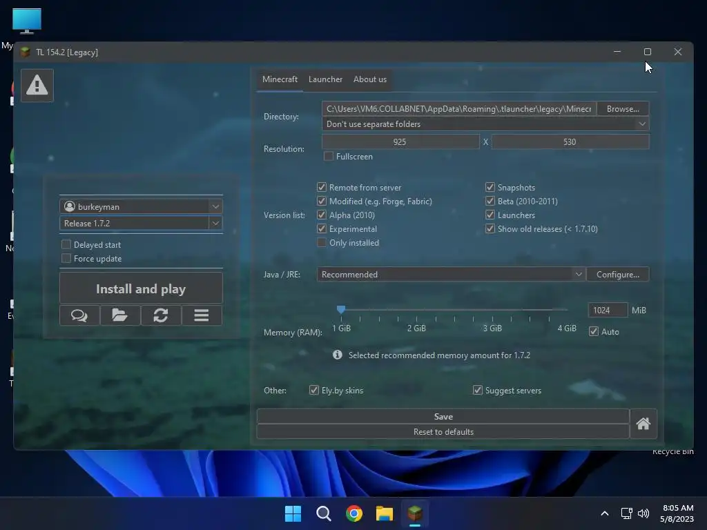Viewport: 707px width, 530px height.
Task: Launch Google Chrome from the taskbar
Action: pos(354,513)
